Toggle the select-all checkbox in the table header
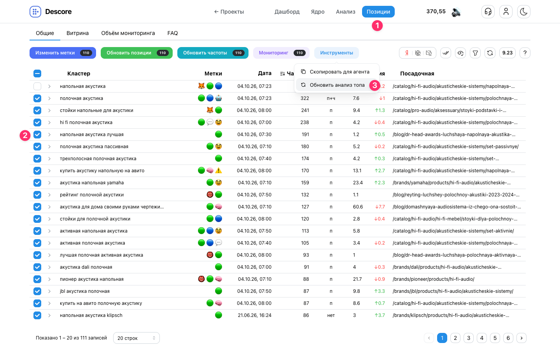Screen dimensions: 560x350 tap(37, 73)
